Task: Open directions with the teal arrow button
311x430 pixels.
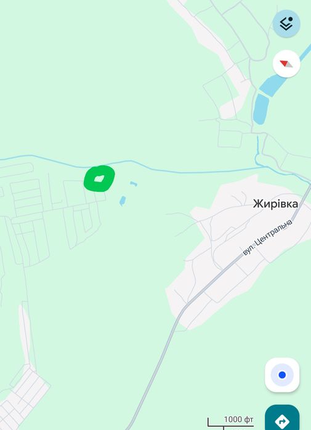Action: tap(282, 418)
